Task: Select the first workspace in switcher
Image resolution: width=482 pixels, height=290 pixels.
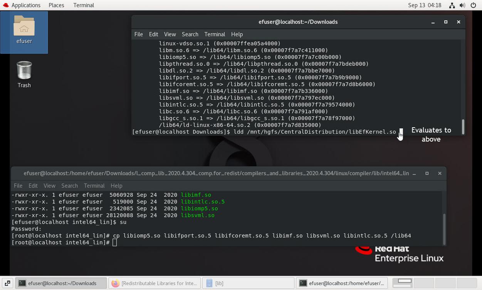Action: click(403, 283)
